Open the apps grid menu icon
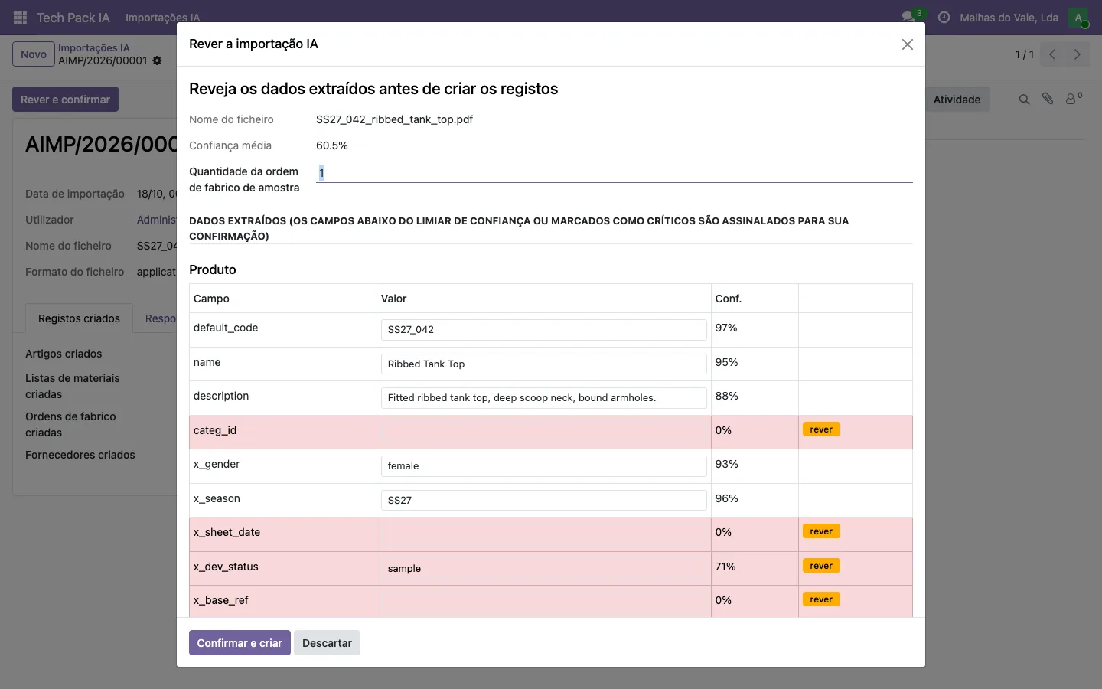This screenshot has width=1102, height=689. [21, 18]
